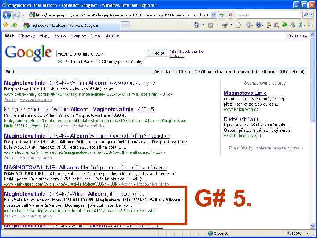Viewport: 317px width, 238px height.
Task: Open the MAGINOTOVA LINIE - Allcorn Naučné result
Action: 85,167
